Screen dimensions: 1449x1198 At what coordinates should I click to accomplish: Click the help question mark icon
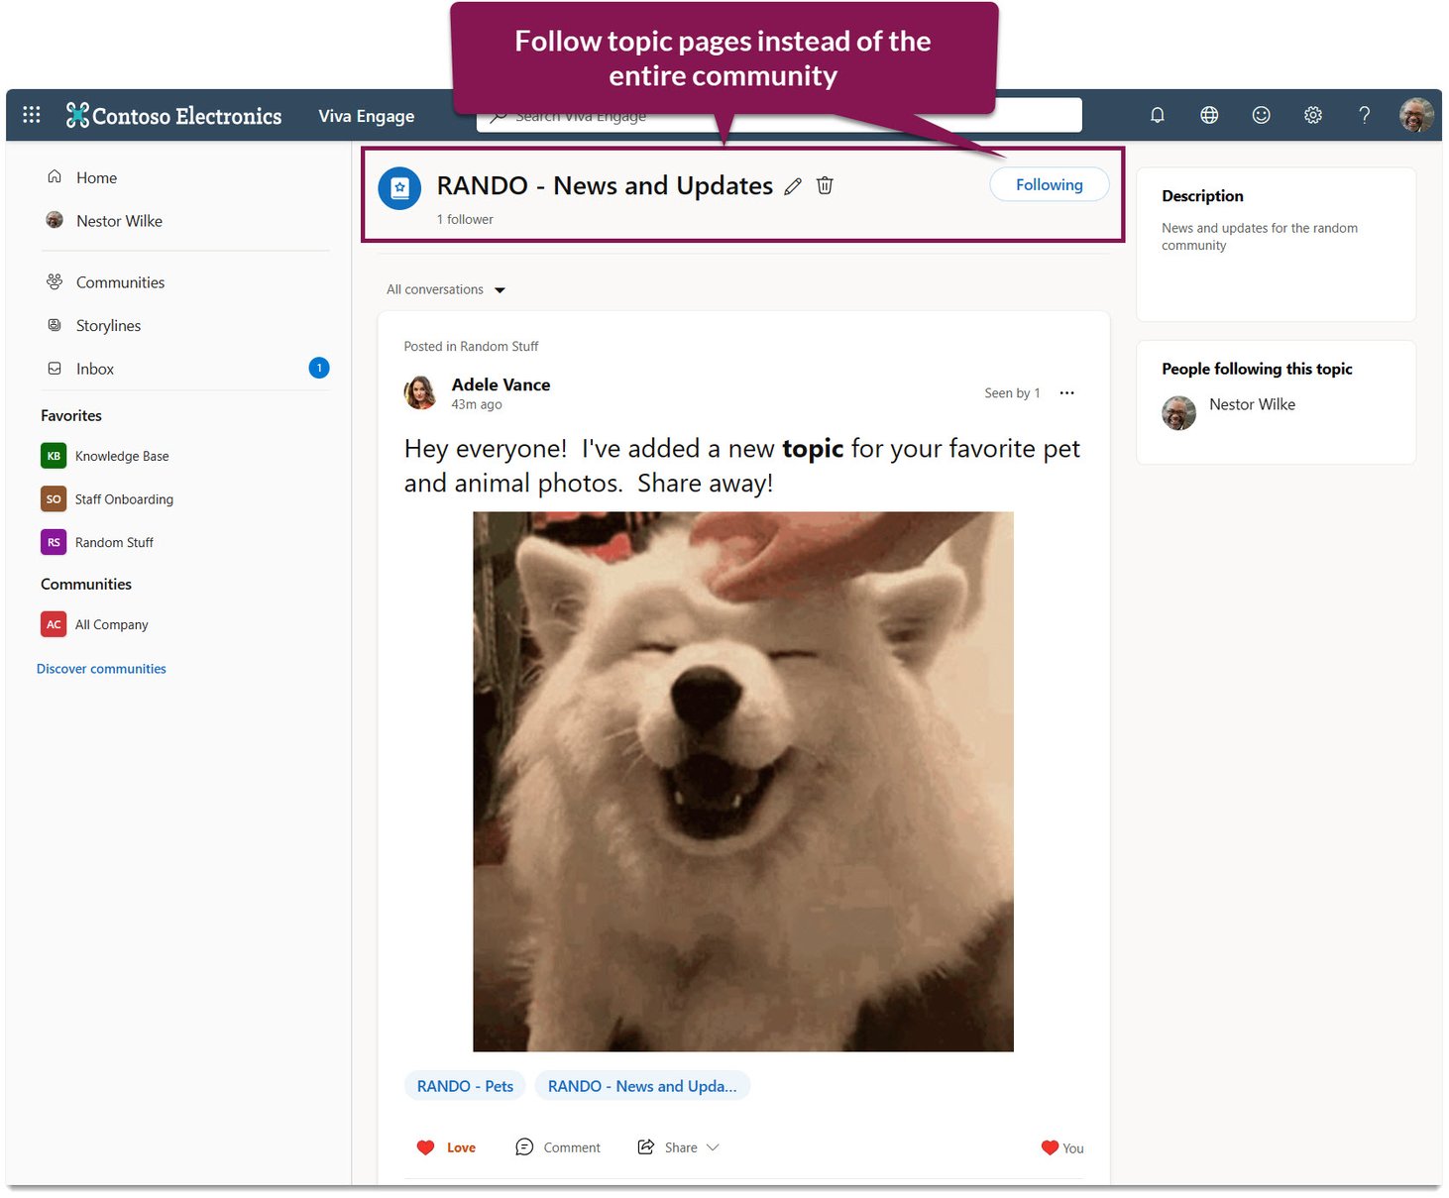point(1365,115)
